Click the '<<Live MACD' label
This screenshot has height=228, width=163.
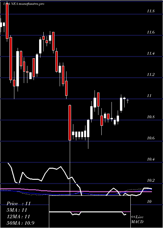pos(137,220)
